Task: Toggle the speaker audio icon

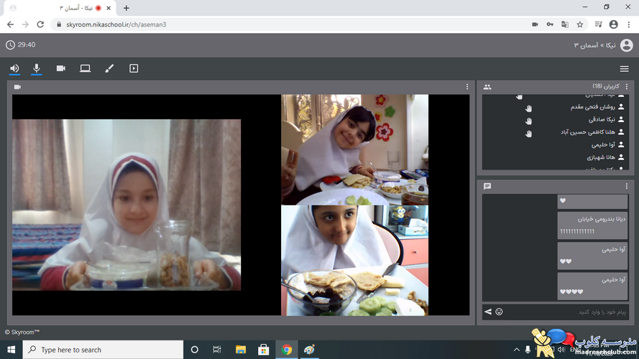Action: click(14, 68)
